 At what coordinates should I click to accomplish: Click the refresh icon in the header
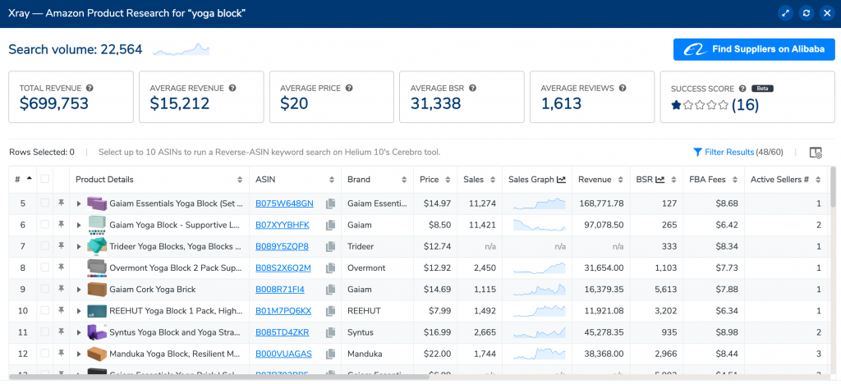pyautogui.click(x=807, y=13)
